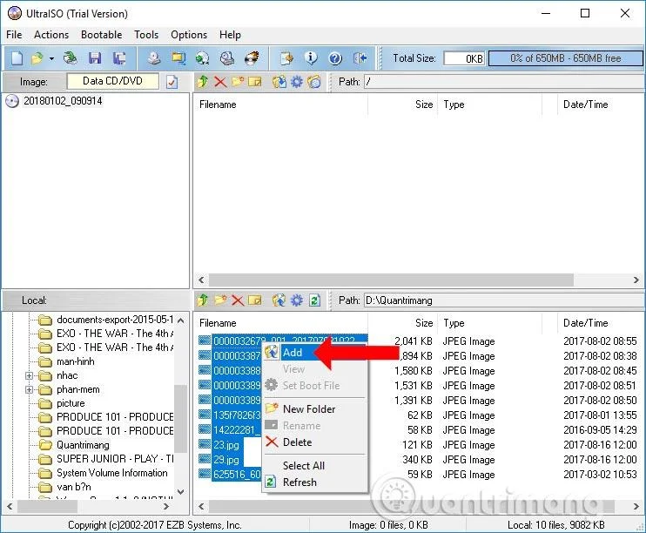
Task: Select the System Volume Information folder
Action: [x=112, y=473]
